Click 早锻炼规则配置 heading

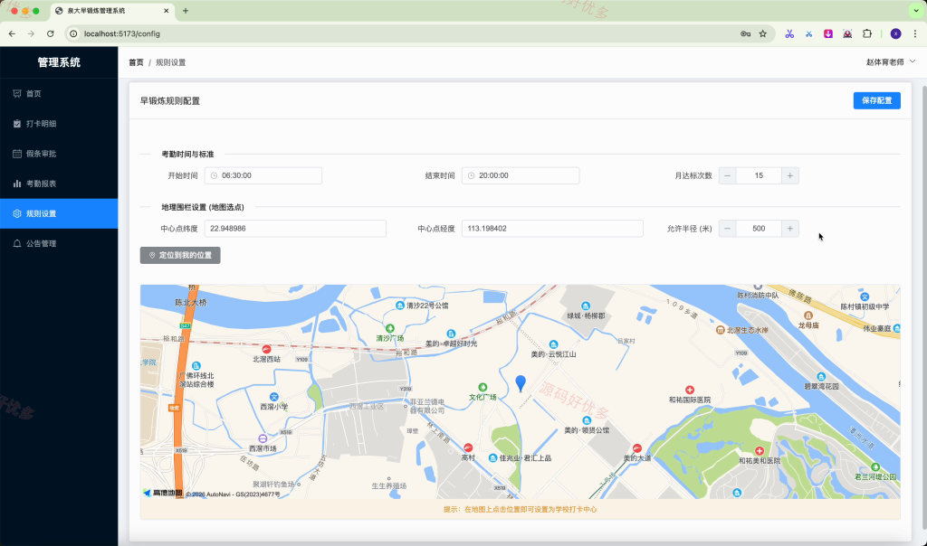point(169,101)
